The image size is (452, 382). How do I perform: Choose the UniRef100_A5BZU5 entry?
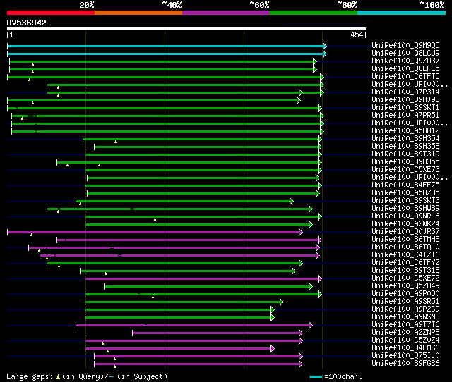coord(405,192)
